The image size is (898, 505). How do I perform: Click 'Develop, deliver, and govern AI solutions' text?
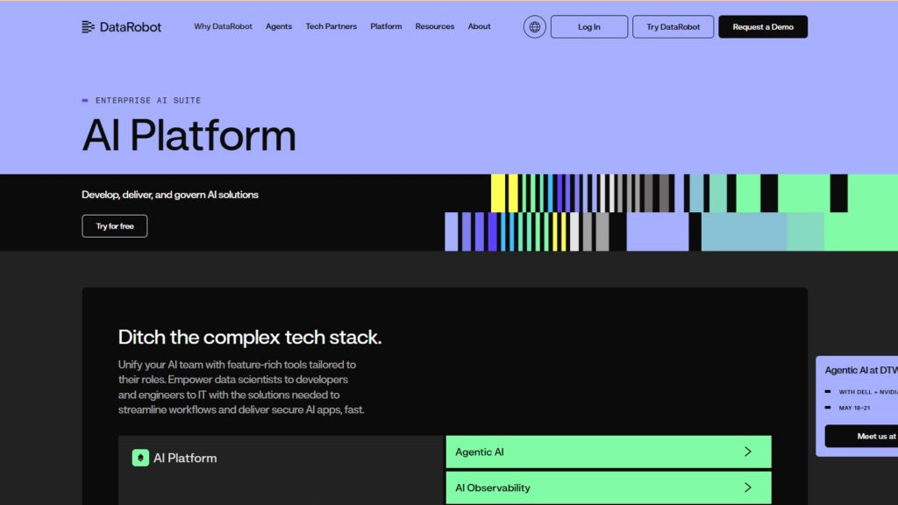[x=170, y=195]
